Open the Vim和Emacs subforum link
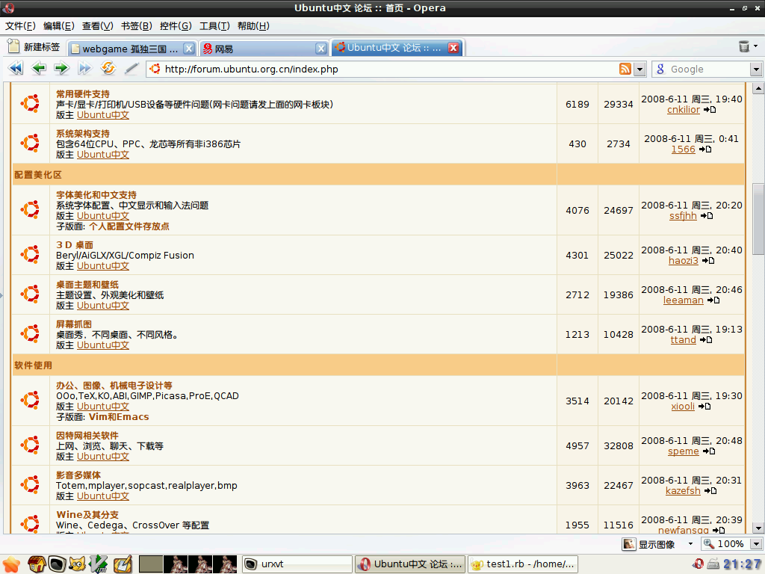The image size is (765, 574). (x=119, y=417)
